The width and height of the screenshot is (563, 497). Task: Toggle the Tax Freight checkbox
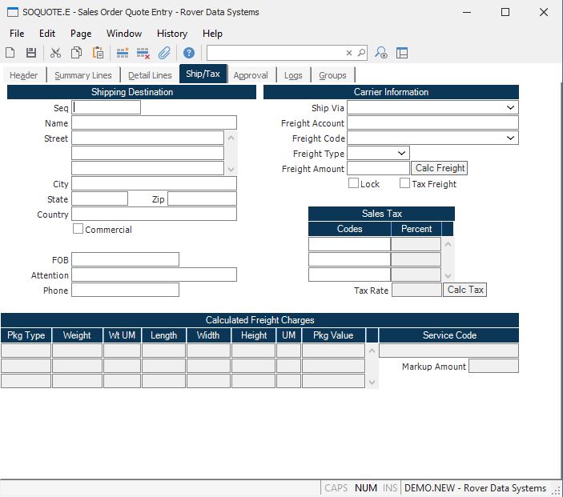click(404, 183)
